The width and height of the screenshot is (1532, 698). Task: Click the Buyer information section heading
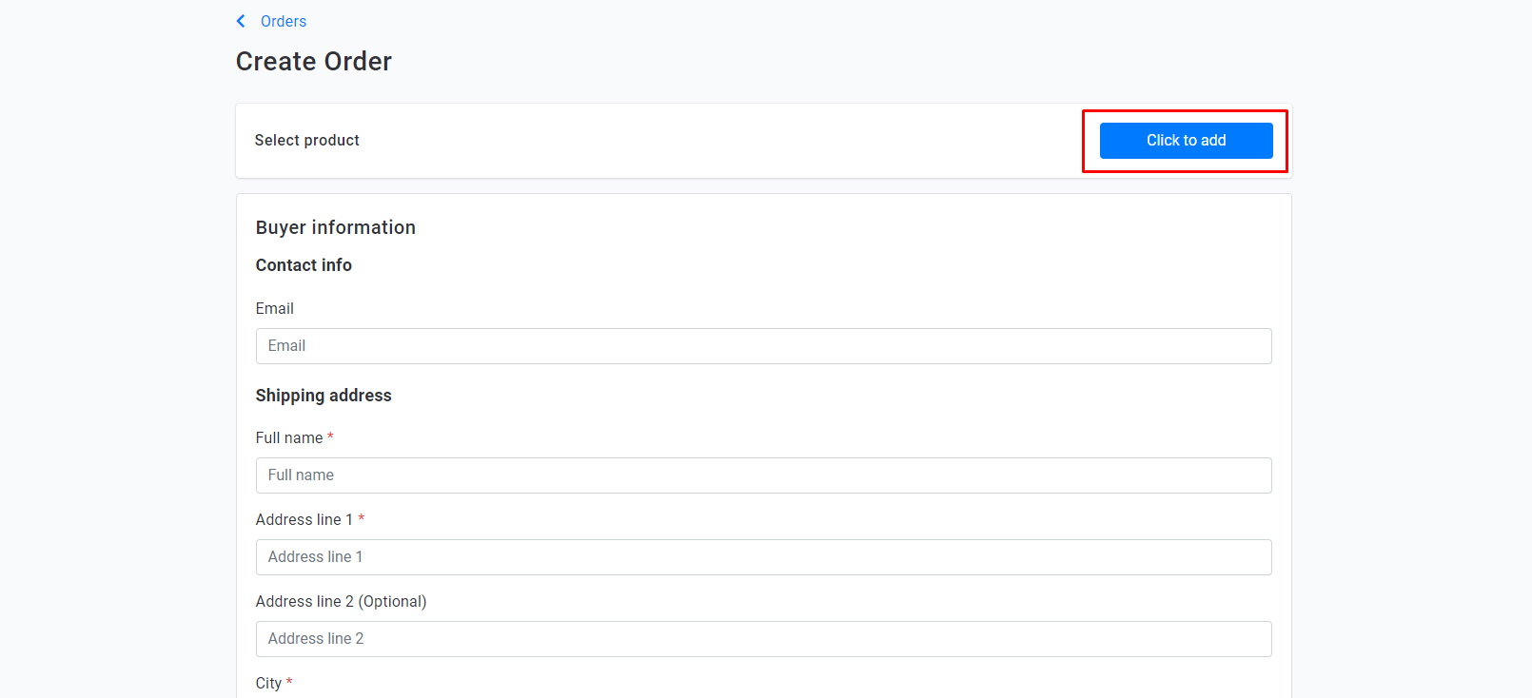pyautogui.click(x=335, y=227)
